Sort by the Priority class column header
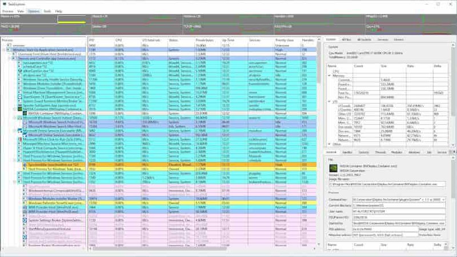Image resolution: width=457 pixels, height=257 pixels. [x=287, y=40]
